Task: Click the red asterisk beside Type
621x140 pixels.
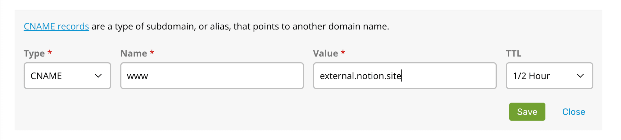Action: (x=50, y=52)
